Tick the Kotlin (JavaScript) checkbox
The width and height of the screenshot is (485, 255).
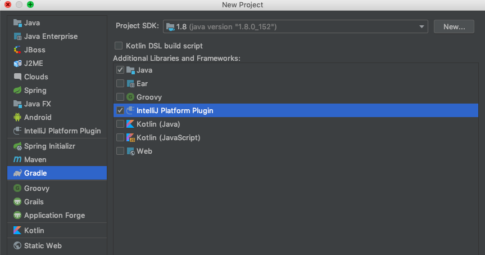coord(120,138)
